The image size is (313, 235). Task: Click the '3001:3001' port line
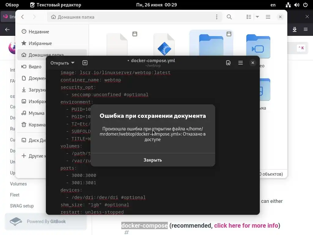point(84,183)
